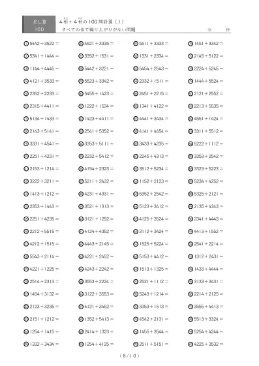The width and height of the screenshot is (259, 366).
Task: Click the page indicator (8/10)
Action: 129,356
